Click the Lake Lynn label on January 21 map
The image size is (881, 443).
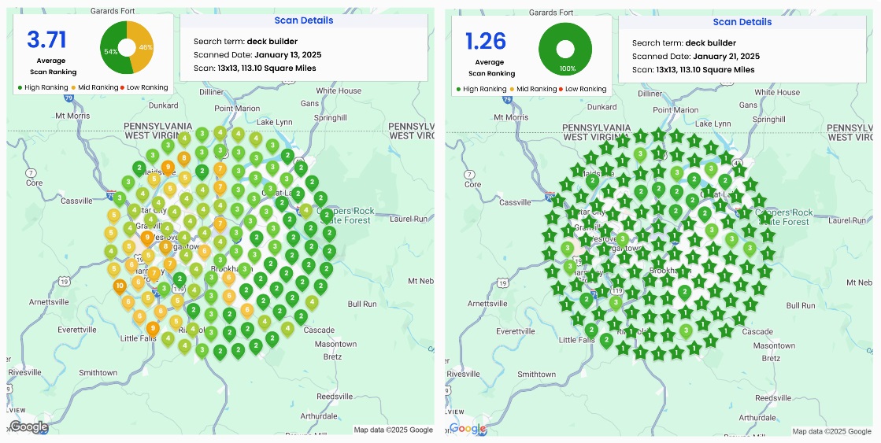tap(713, 124)
